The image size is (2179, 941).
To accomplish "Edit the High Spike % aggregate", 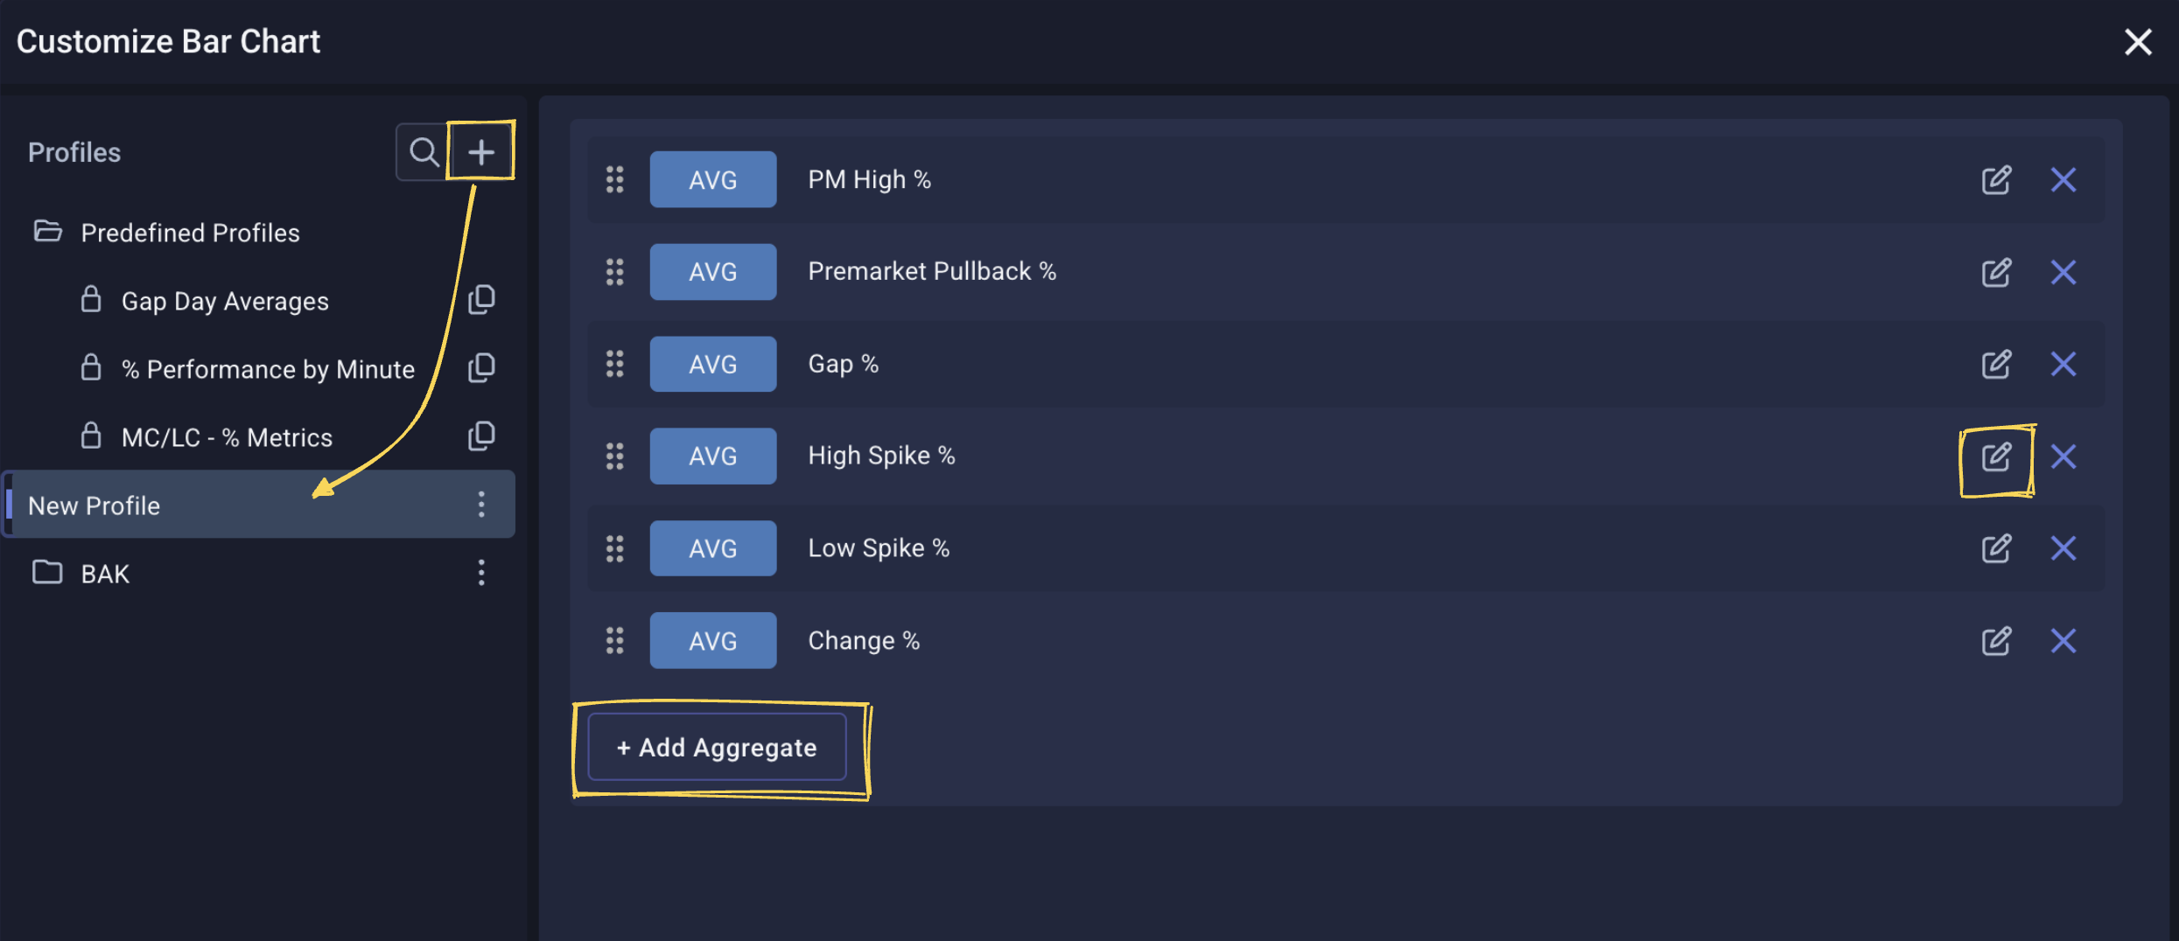I will click(x=1996, y=457).
